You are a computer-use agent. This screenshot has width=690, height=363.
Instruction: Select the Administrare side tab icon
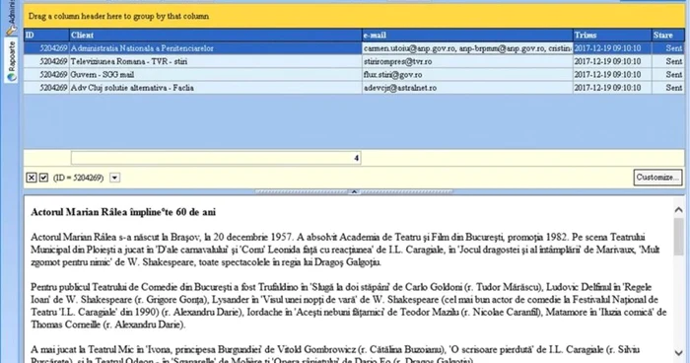tap(12, 31)
